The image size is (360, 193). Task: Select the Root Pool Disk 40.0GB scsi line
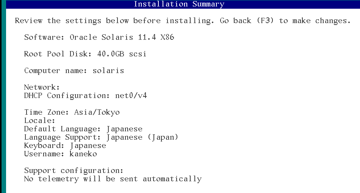coord(85,54)
